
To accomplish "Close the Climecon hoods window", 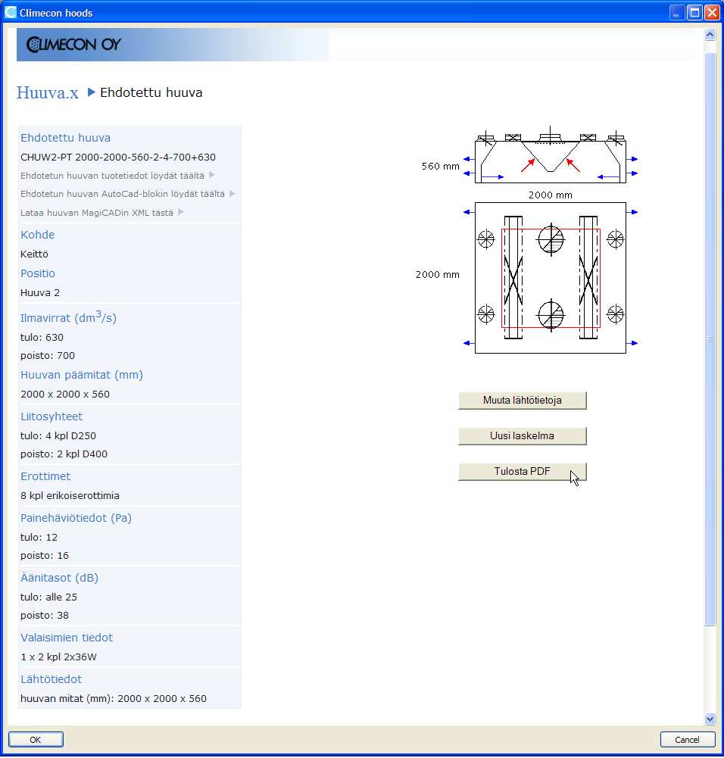I will (712, 13).
